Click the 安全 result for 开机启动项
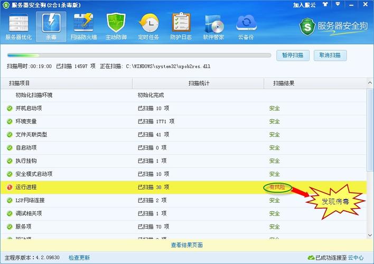 [274, 108]
